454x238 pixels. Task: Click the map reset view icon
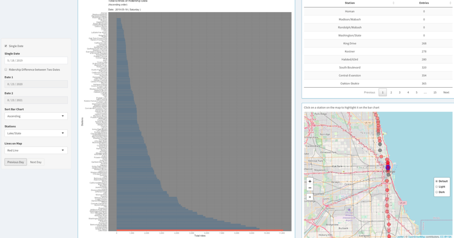(x=310, y=197)
